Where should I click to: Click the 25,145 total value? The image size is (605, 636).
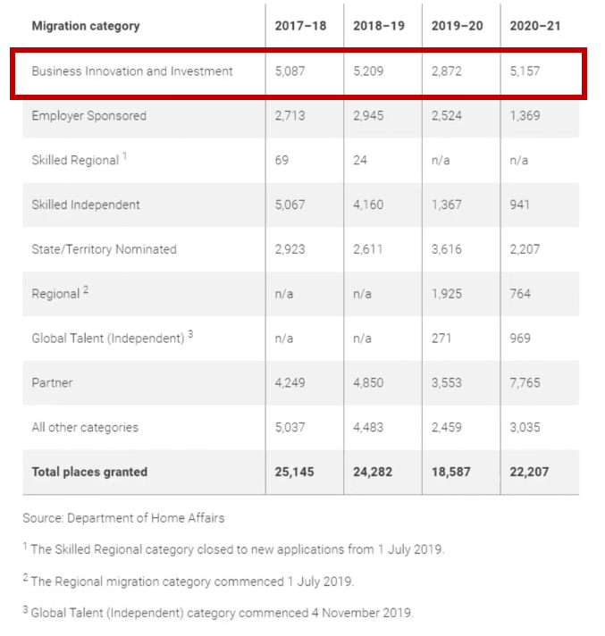coord(294,473)
